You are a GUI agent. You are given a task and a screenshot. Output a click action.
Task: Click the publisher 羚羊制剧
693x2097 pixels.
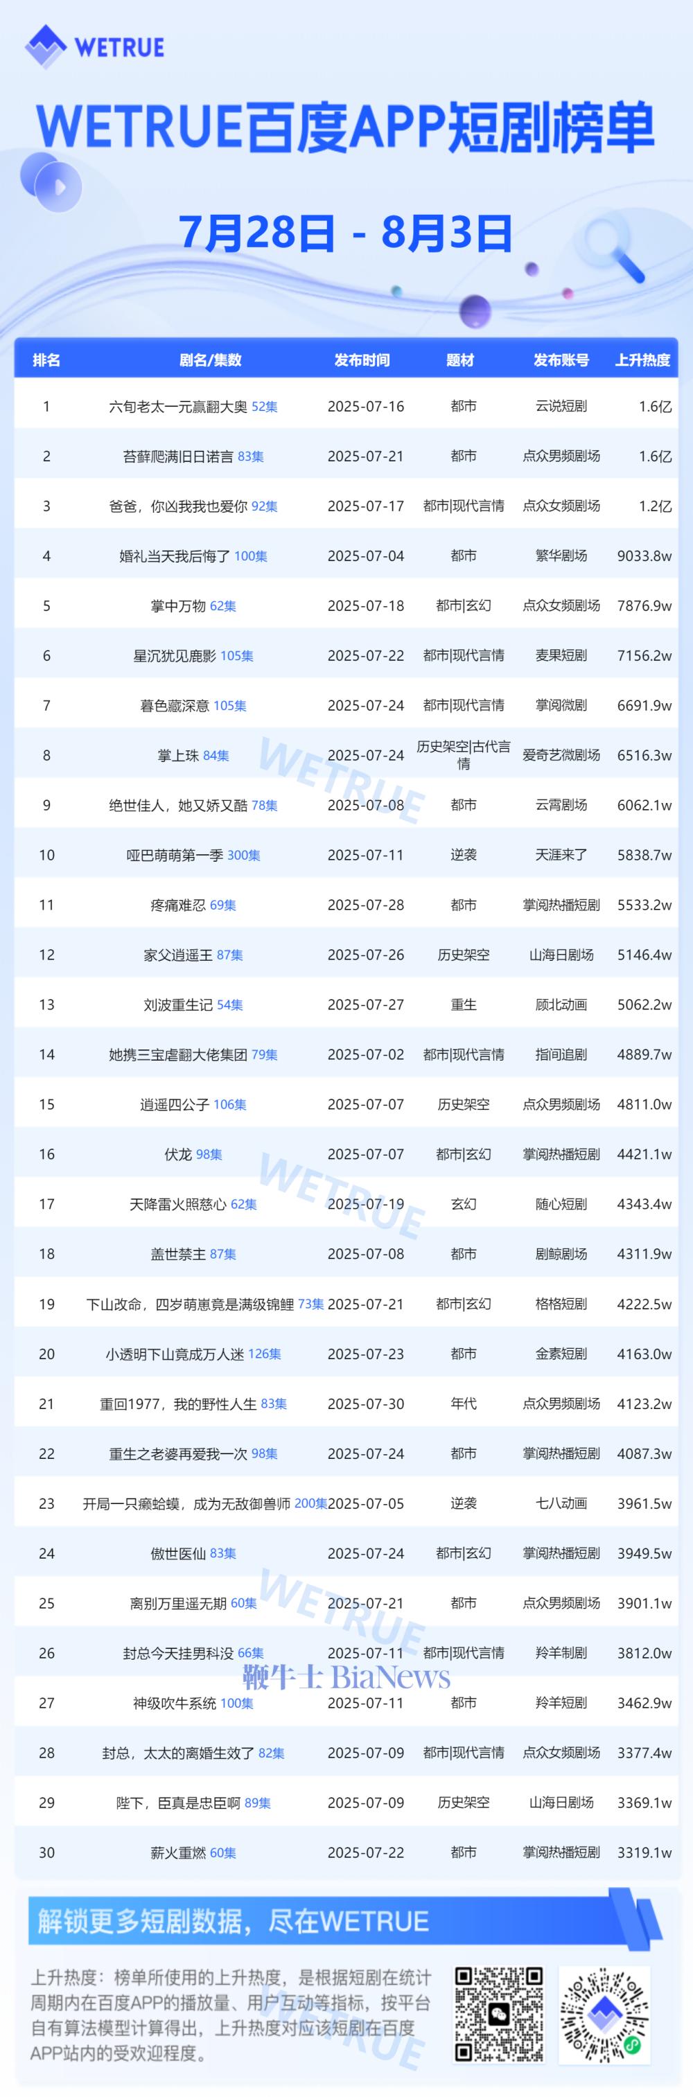tap(561, 1654)
